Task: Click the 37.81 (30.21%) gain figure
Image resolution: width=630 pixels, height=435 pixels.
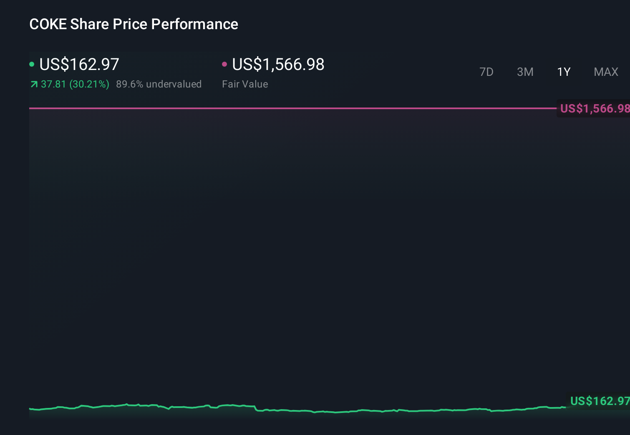Action: [x=75, y=84]
